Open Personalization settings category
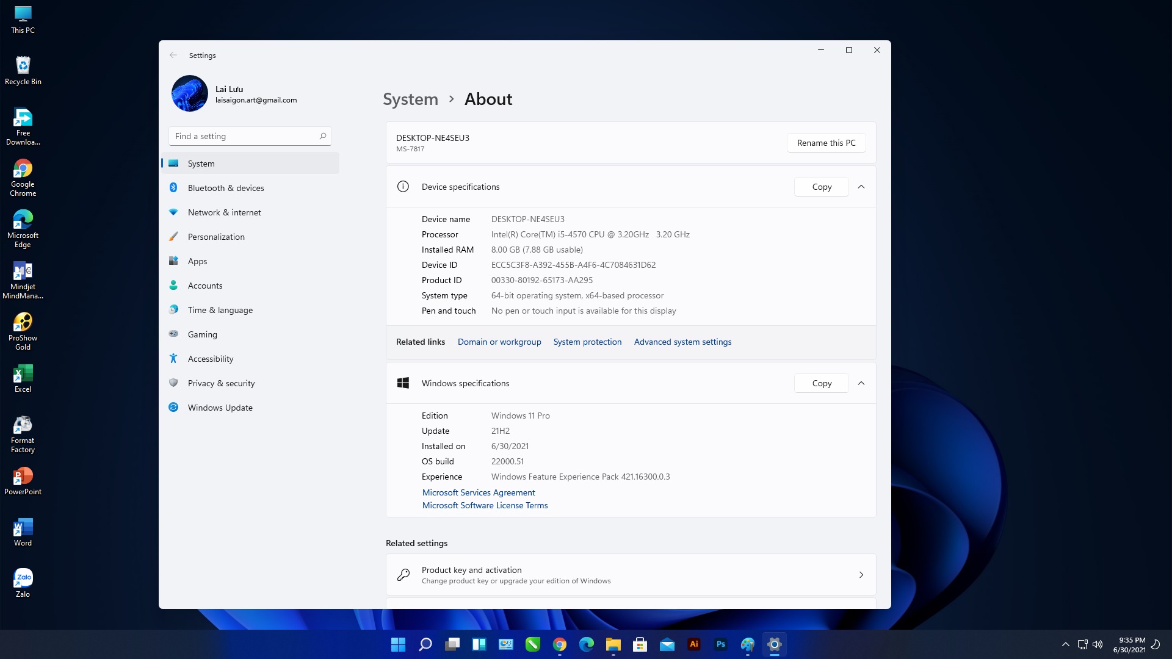 (x=250, y=237)
